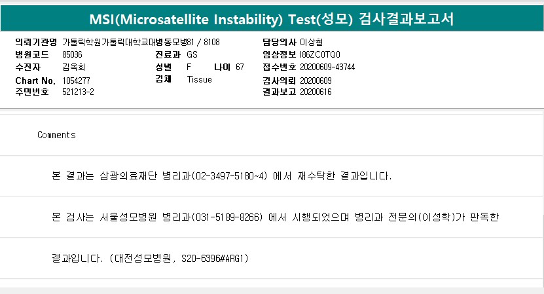The height and width of the screenshot is (294, 544).
Task: Click the 나이 value 67
Action: point(240,67)
